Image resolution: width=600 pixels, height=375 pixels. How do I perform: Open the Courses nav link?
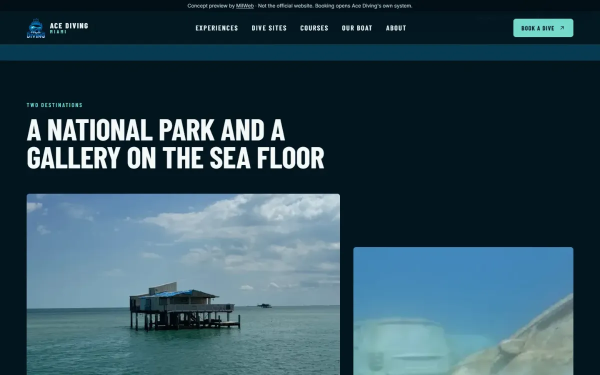(x=314, y=28)
